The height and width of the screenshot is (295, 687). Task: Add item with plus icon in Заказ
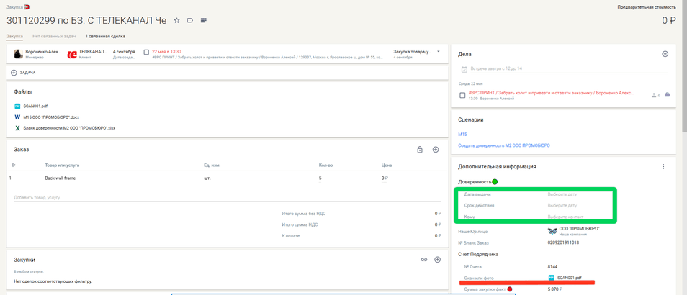click(436, 150)
